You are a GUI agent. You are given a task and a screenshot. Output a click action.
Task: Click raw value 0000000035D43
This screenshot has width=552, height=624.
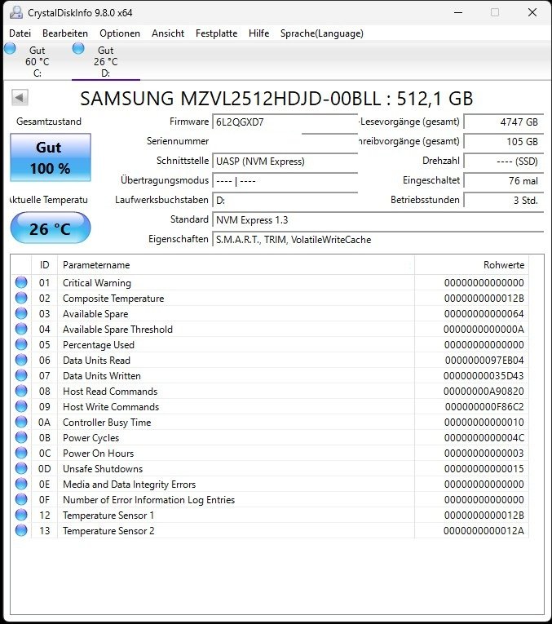tap(484, 376)
